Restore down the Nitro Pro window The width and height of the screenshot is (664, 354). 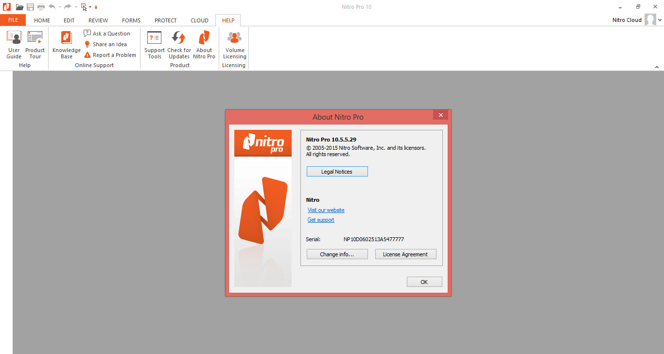pyautogui.click(x=638, y=7)
